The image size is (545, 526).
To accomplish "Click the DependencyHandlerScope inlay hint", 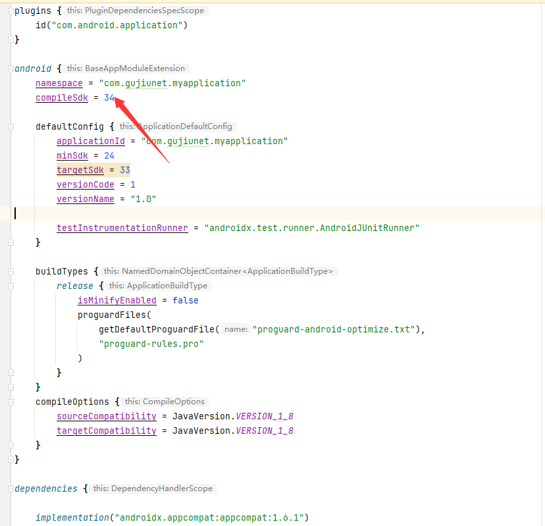I will coord(153,488).
